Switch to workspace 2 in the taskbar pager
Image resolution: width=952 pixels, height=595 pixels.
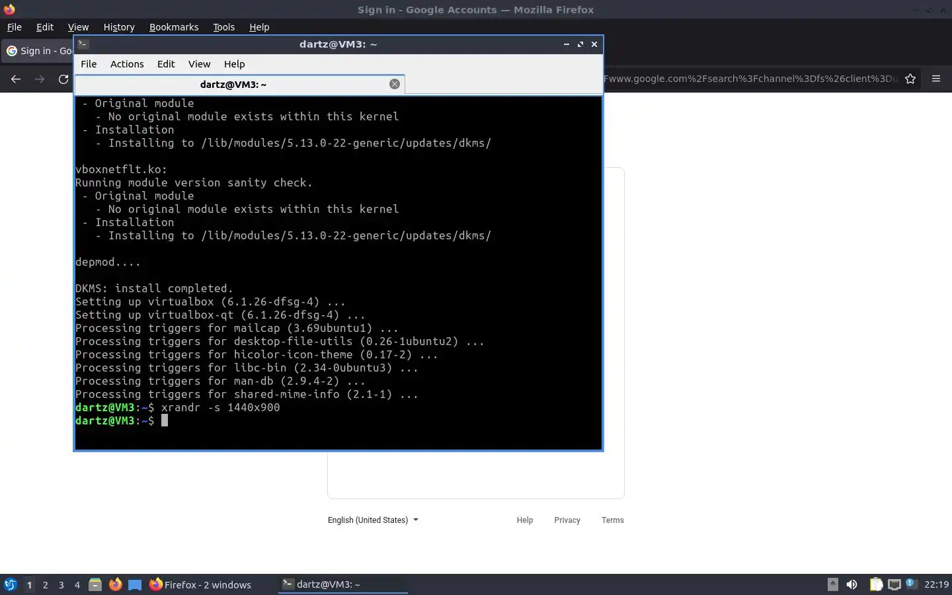coord(45,584)
